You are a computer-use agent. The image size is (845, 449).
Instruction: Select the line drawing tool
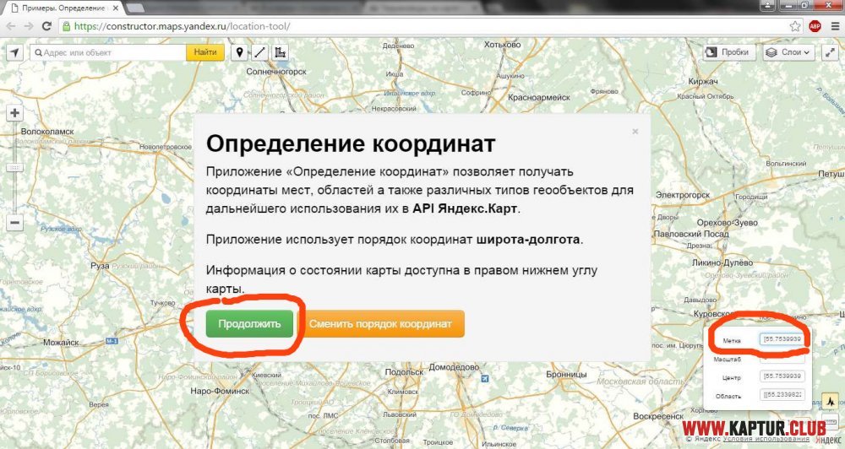pyautogui.click(x=259, y=52)
